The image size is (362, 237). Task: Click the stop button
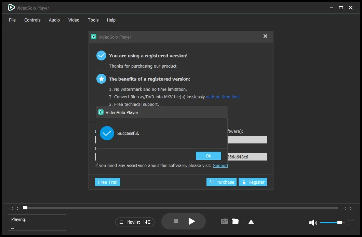[x=176, y=221]
